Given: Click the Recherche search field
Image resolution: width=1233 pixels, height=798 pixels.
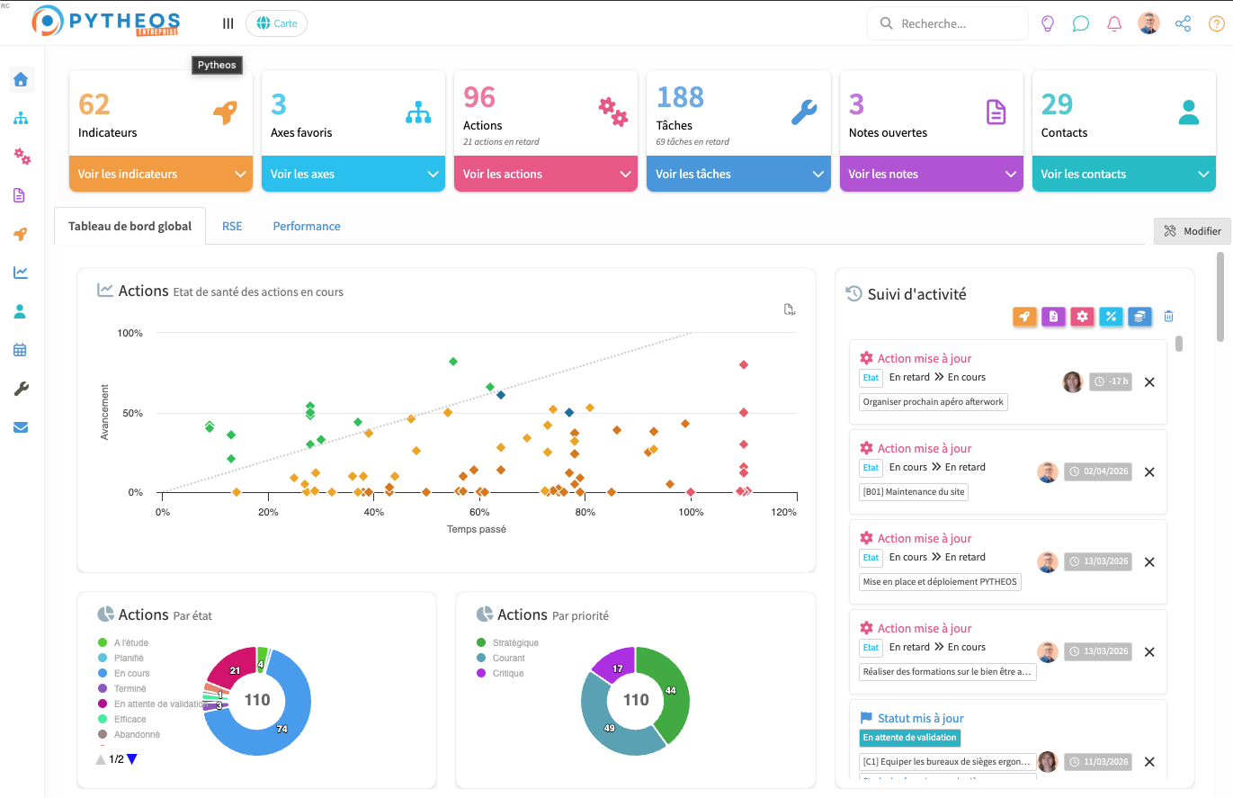Looking at the screenshot, I should 959,24.
